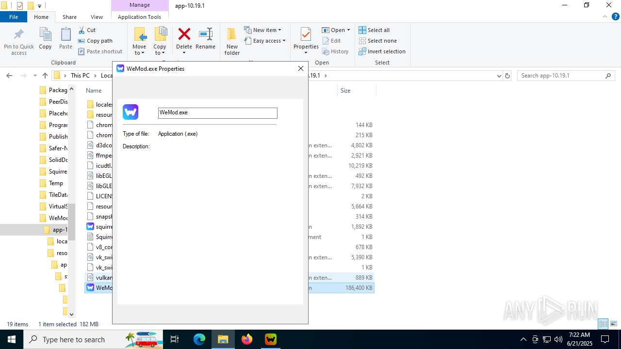Click the Edit ribbon command
This screenshot has height=349, width=621.
click(331, 41)
